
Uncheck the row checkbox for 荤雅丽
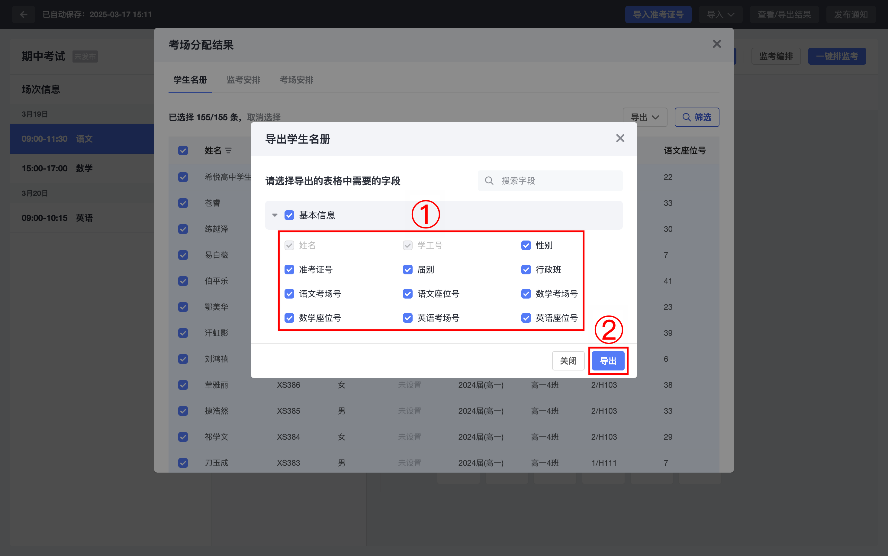pos(183,385)
